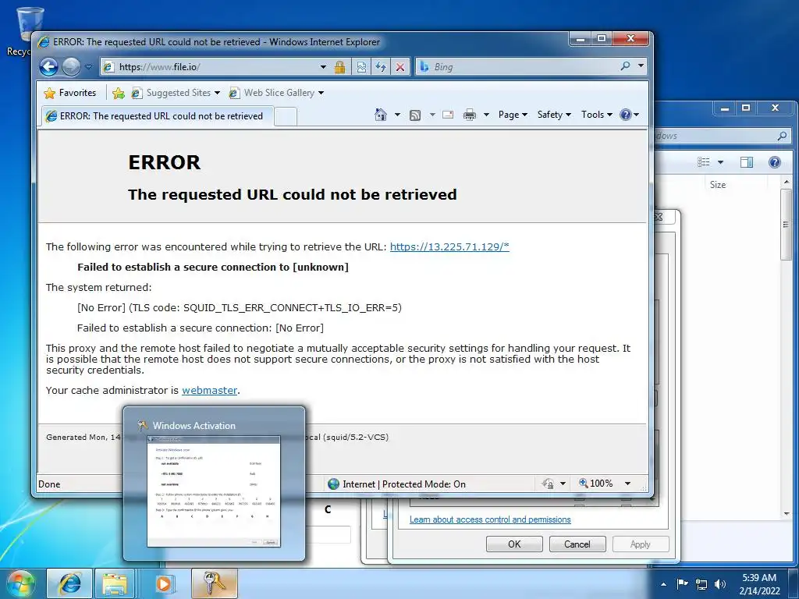Open the status bar privacy lock icon

click(548, 484)
